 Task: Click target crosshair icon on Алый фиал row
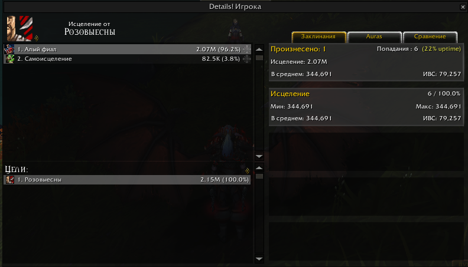246,49
